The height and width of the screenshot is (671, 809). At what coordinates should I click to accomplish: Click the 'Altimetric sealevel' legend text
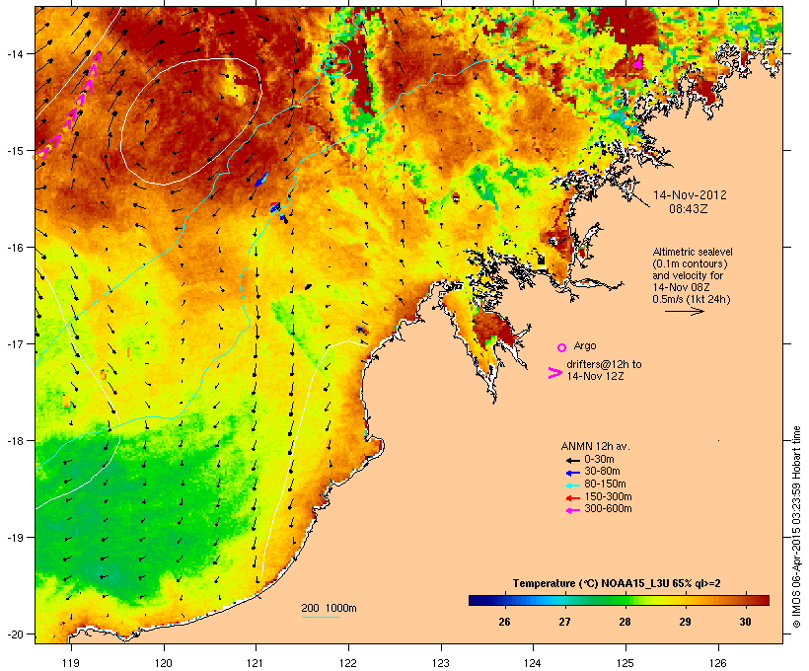click(x=693, y=252)
